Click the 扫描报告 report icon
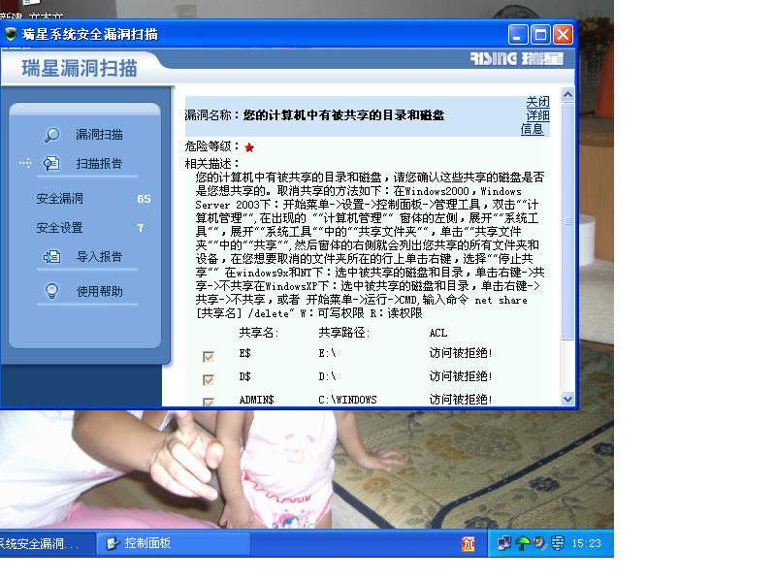 (x=51, y=163)
